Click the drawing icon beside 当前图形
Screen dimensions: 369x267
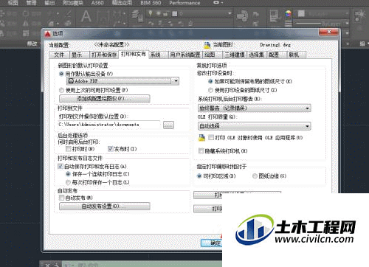click(207, 45)
